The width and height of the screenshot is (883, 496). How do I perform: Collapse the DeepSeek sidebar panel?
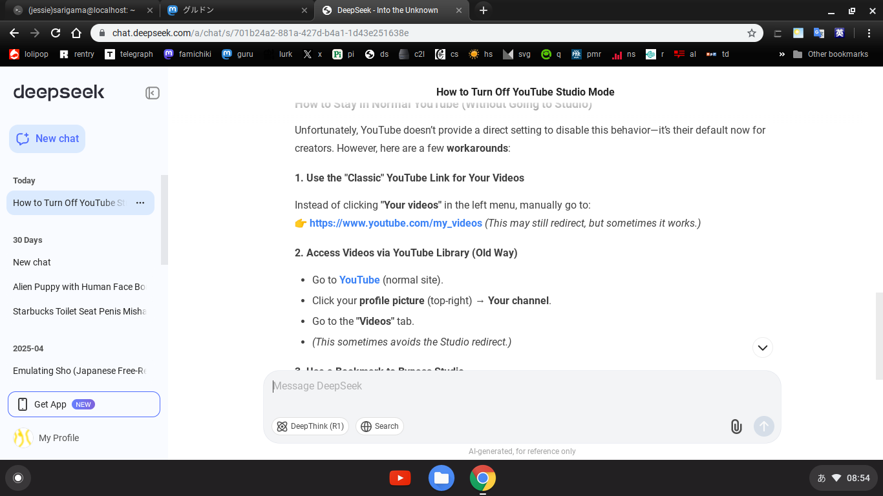(x=153, y=93)
